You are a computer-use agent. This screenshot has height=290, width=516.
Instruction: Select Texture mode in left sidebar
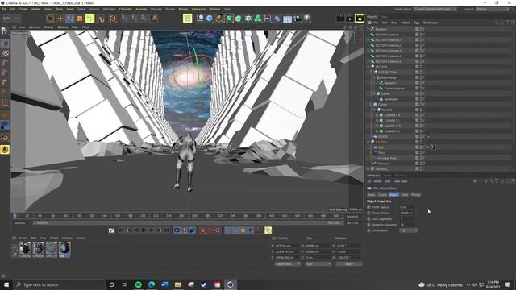[5, 53]
